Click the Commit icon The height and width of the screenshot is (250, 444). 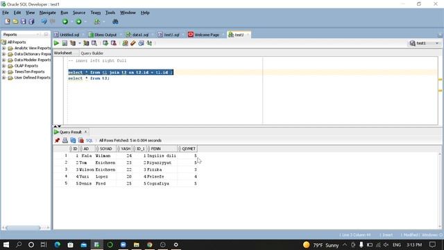pos(105,43)
